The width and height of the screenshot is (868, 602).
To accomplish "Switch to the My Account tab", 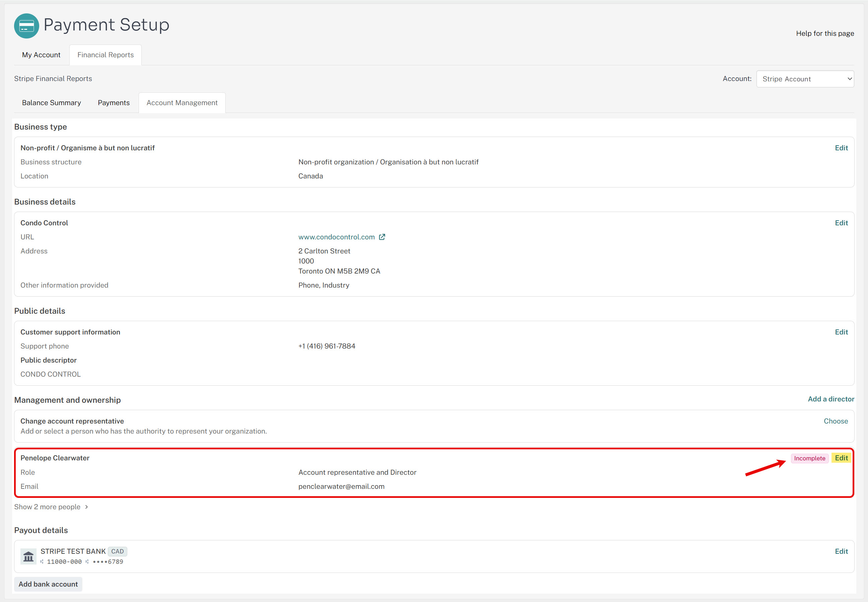I will tap(41, 55).
